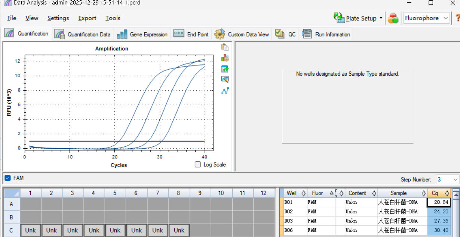This screenshot has width=460, height=237.
Task: Select well C6 in the plate grid
Action: pos(137,230)
